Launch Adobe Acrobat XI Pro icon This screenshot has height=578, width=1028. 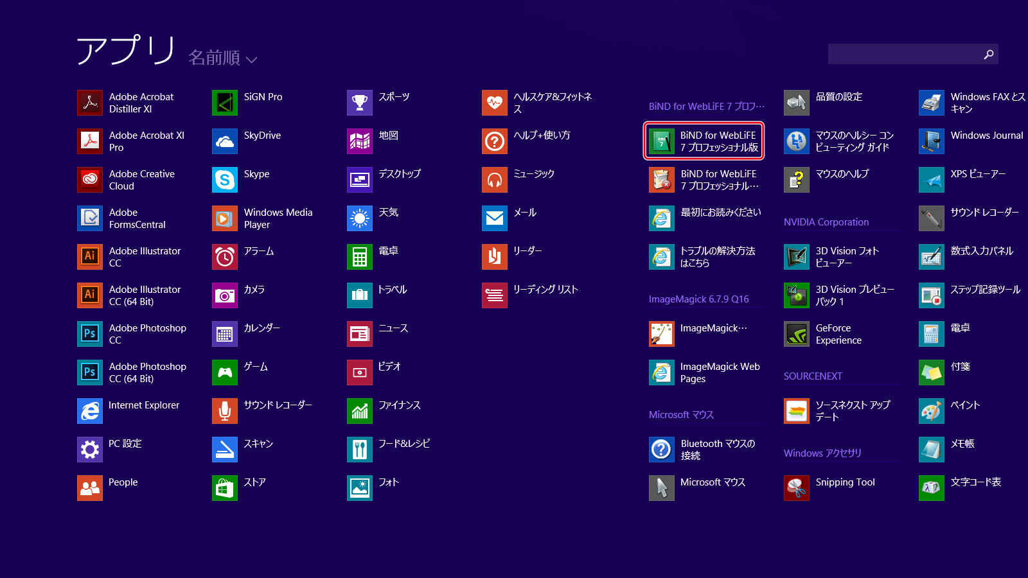click(90, 141)
